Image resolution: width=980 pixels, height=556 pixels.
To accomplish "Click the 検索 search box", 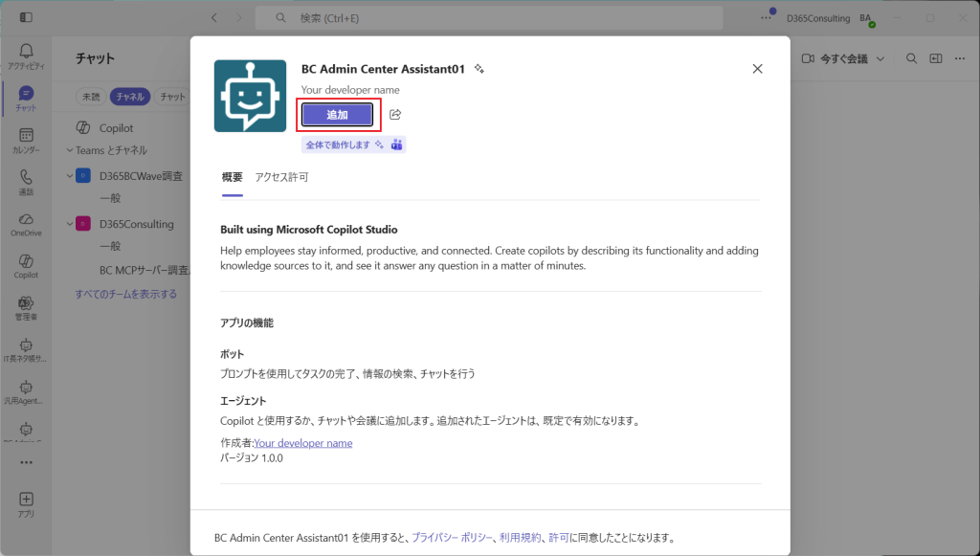I will [489, 18].
